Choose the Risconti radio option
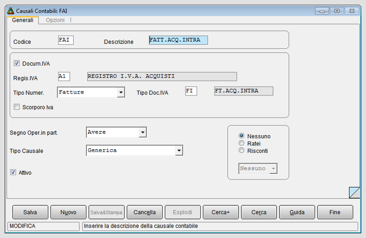Viewport: 366px width, 238px height. click(241, 150)
